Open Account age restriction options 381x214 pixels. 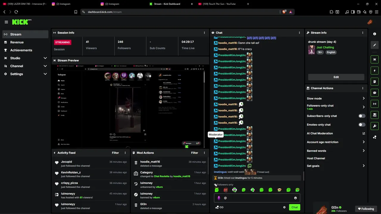pos(336,142)
